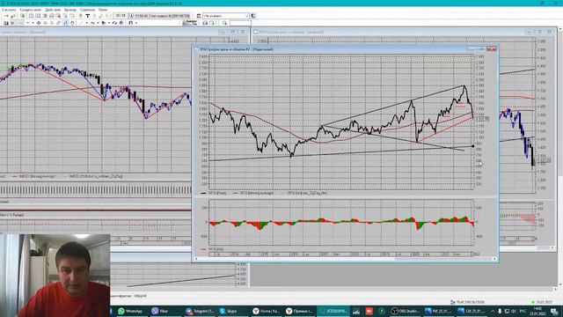Viewport: 563px width, 317px height.
Task: Click the magnet icon in second toolbar
Action: point(131,23)
